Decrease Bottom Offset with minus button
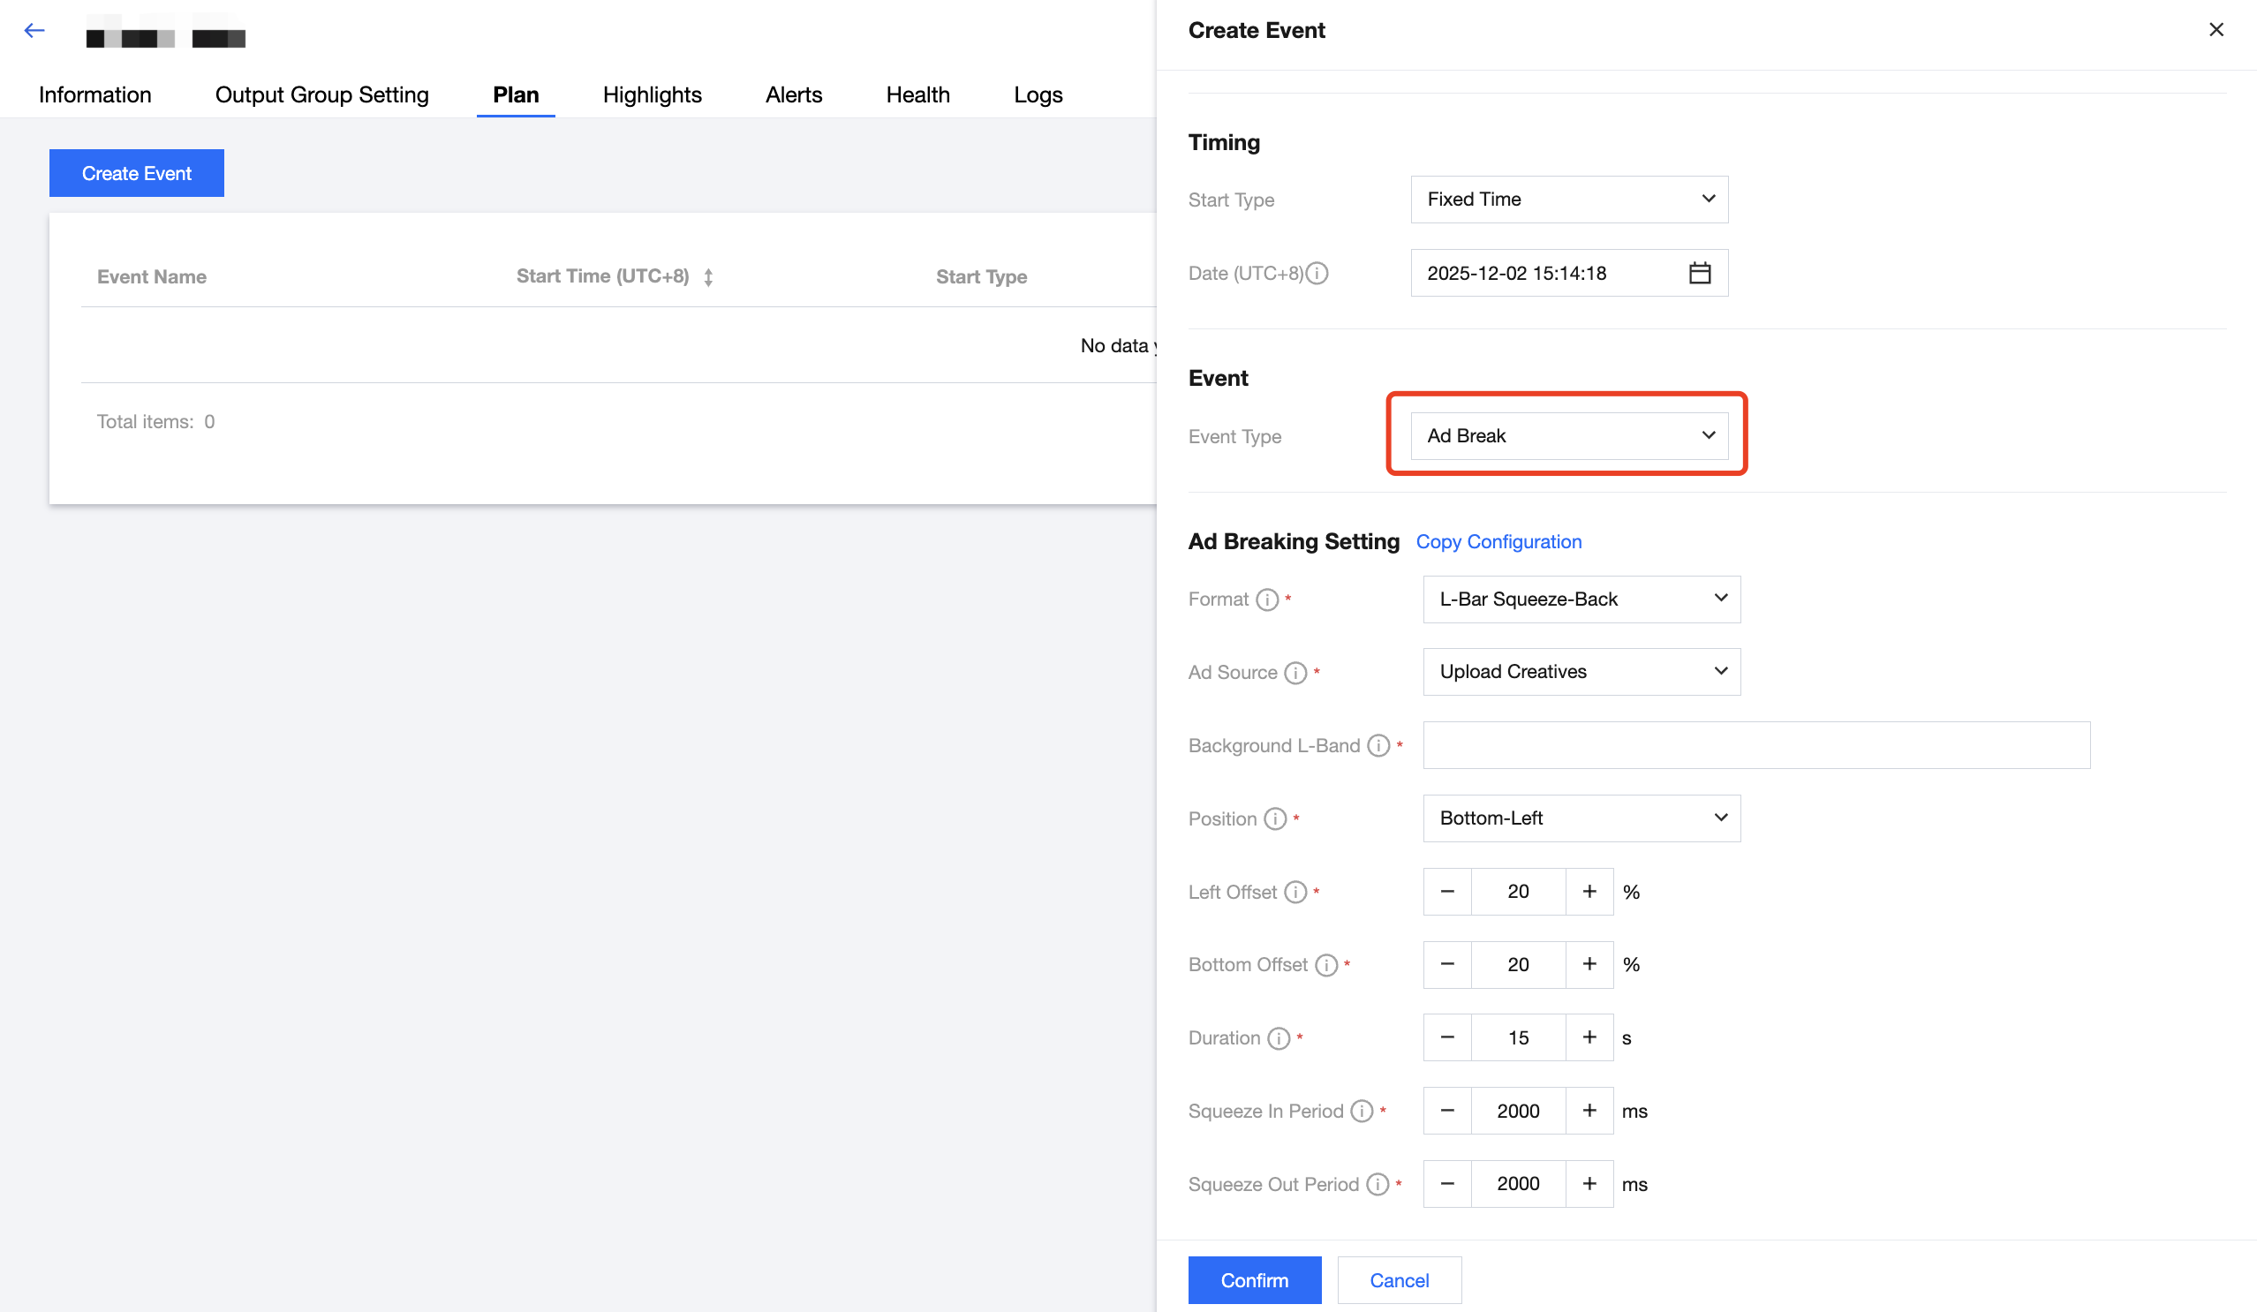The height and width of the screenshot is (1312, 2257). pyautogui.click(x=1447, y=964)
